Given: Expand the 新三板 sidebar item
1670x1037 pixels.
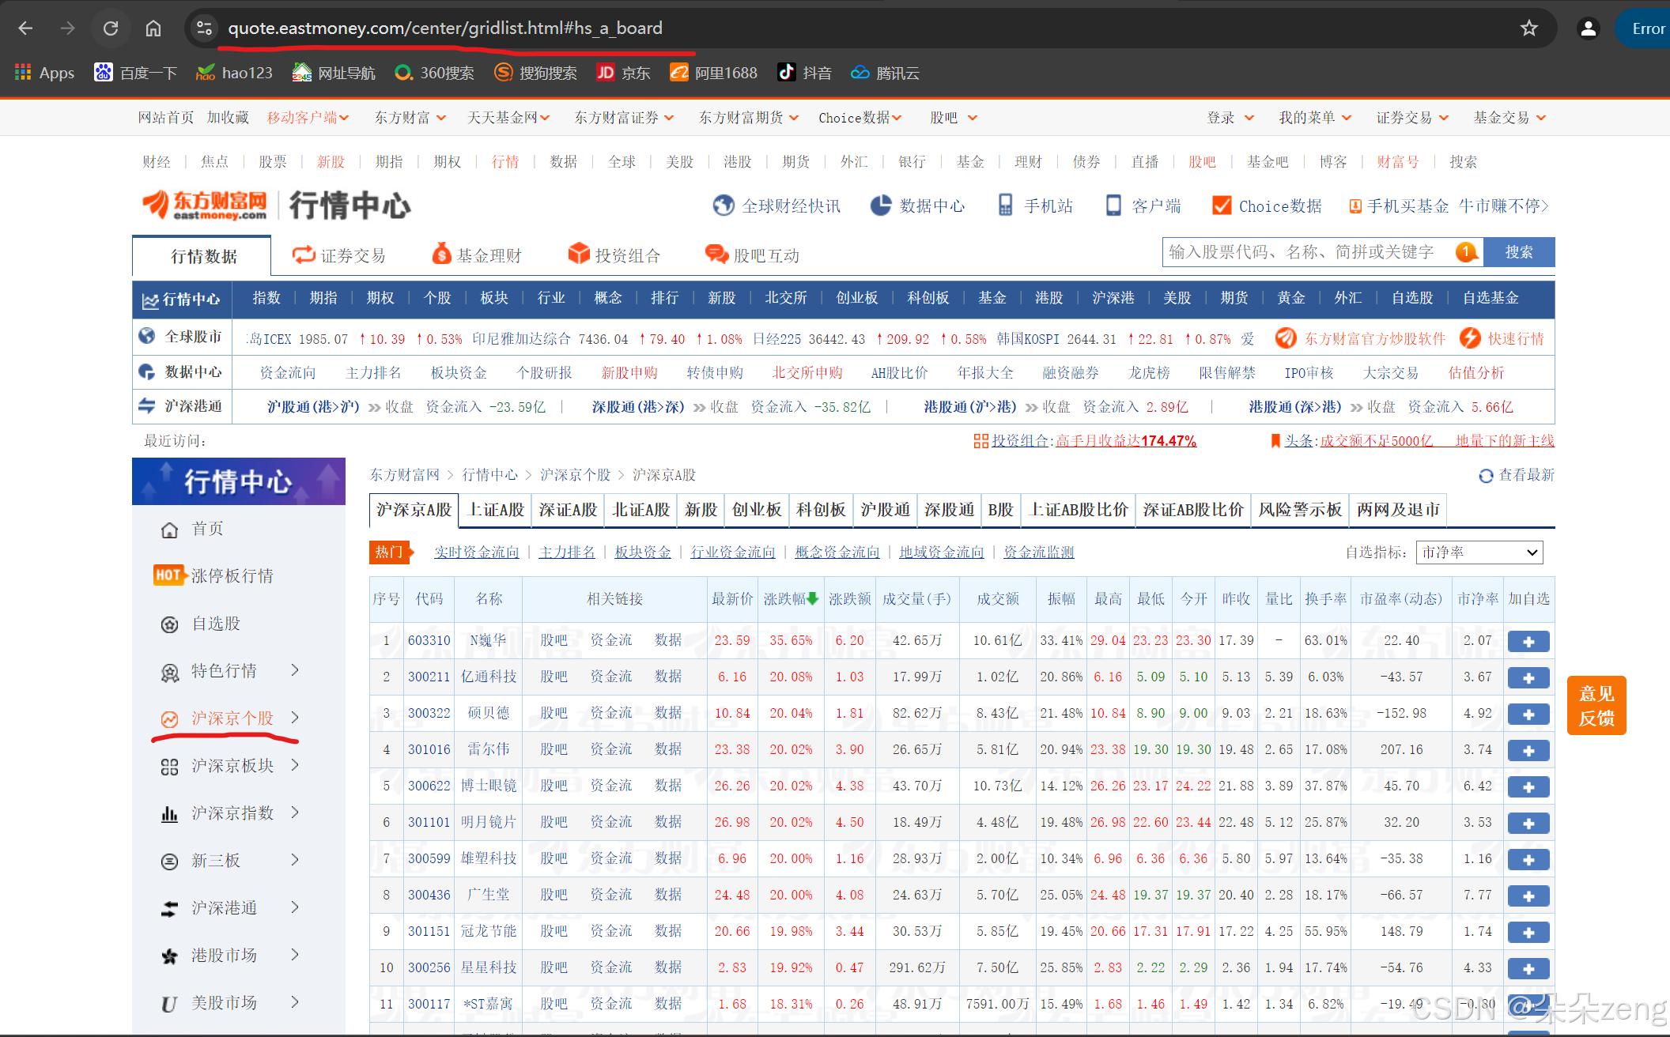Looking at the screenshot, I should [x=229, y=861].
